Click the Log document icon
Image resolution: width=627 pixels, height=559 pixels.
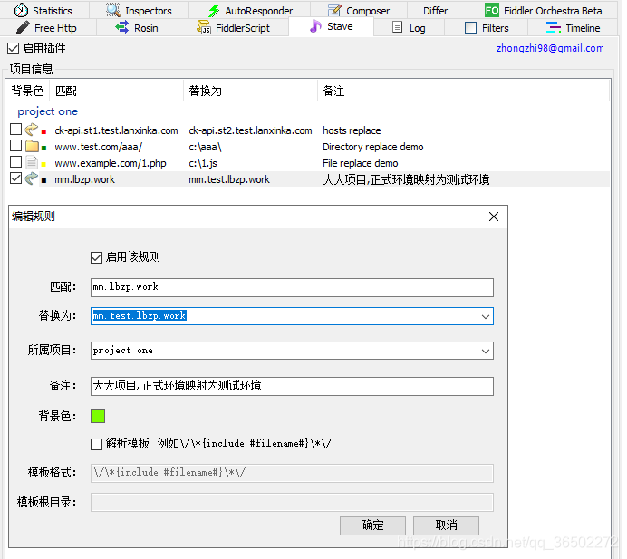click(397, 27)
